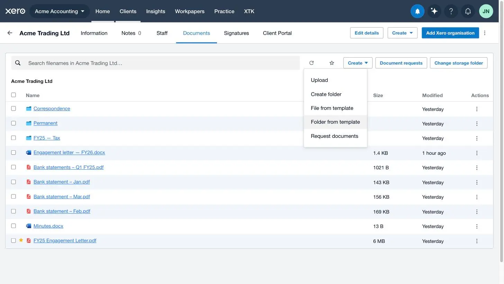Open actions menu for Permanent row
The width and height of the screenshot is (504, 284).
(477, 124)
